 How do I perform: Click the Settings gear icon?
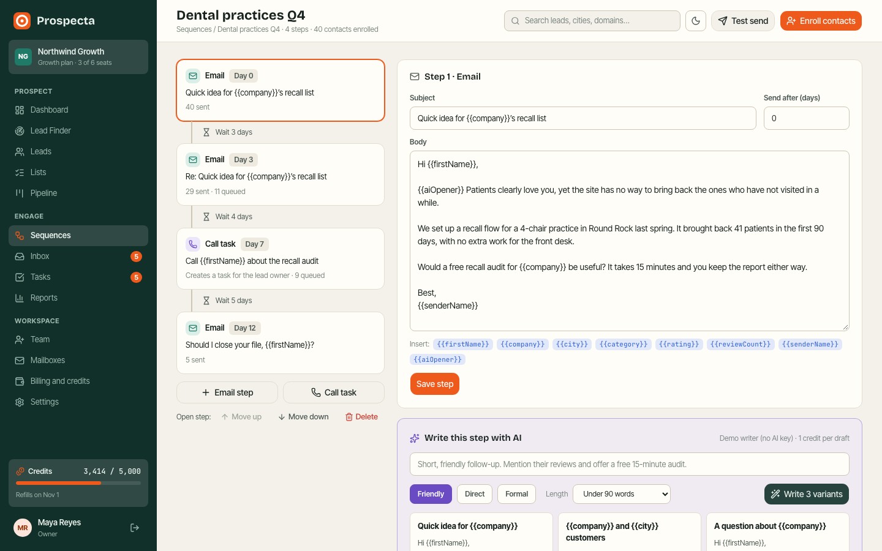(20, 402)
